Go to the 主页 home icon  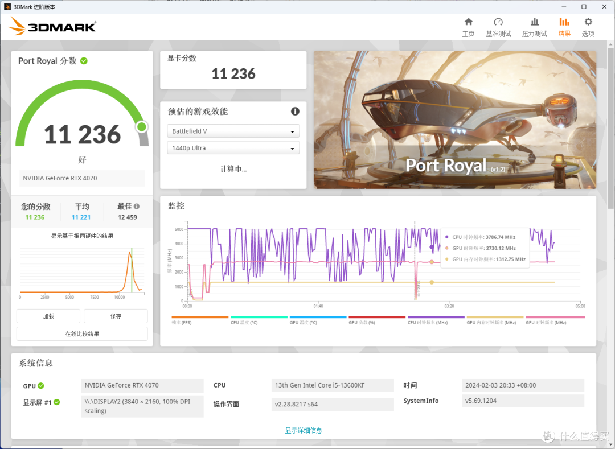pos(468,27)
